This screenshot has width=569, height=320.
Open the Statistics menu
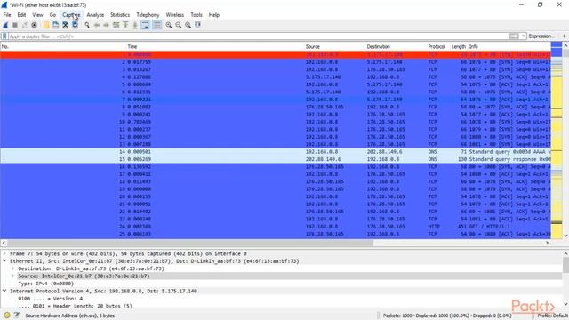pos(120,15)
